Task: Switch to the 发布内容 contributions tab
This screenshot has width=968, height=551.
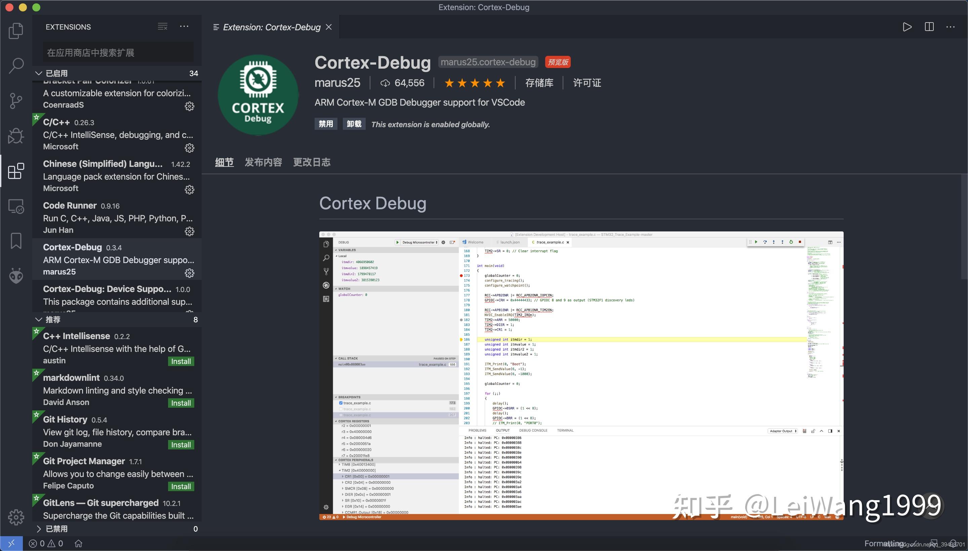Action: click(263, 162)
